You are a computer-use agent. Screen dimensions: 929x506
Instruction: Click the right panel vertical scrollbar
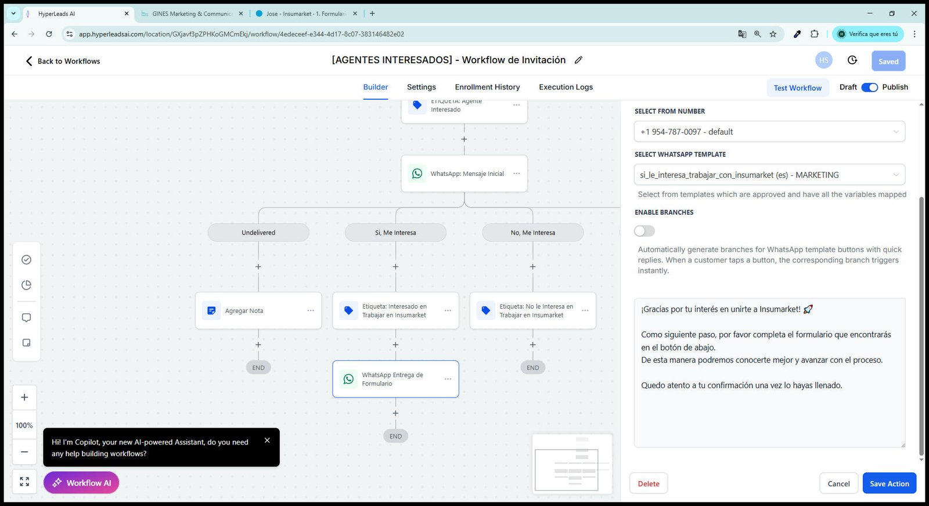(x=921, y=325)
